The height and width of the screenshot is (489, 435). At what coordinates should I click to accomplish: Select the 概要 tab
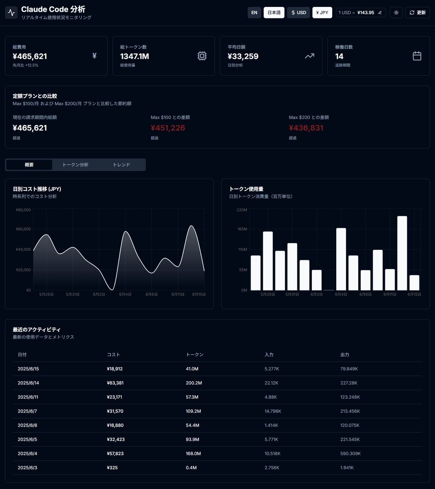29,165
